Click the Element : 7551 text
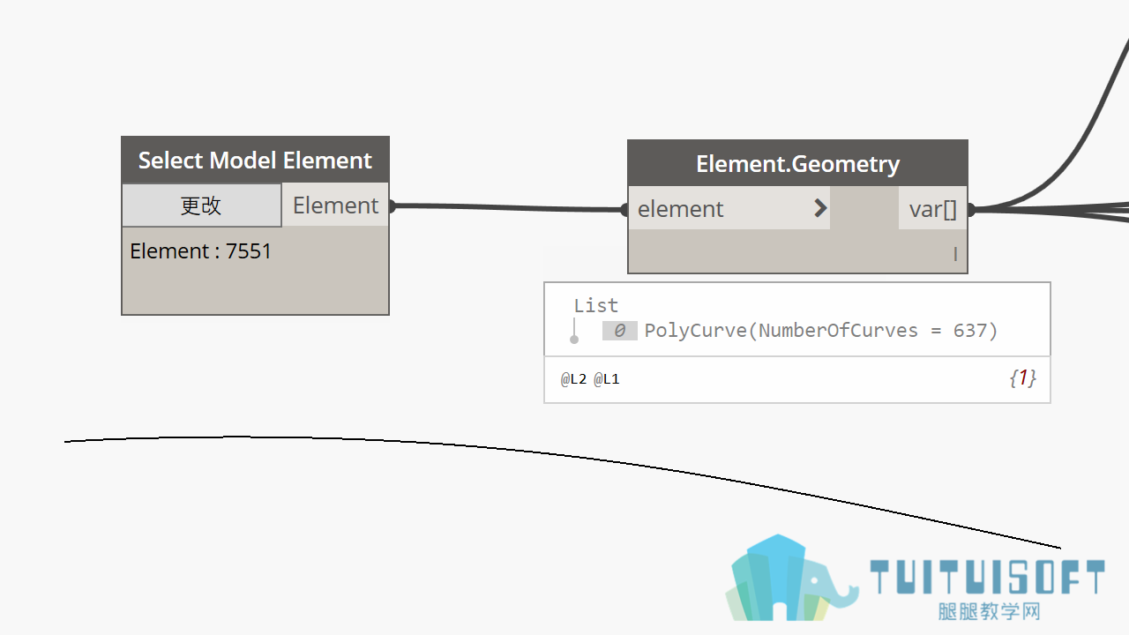The height and width of the screenshot is (635, 1129). [201, 251]
